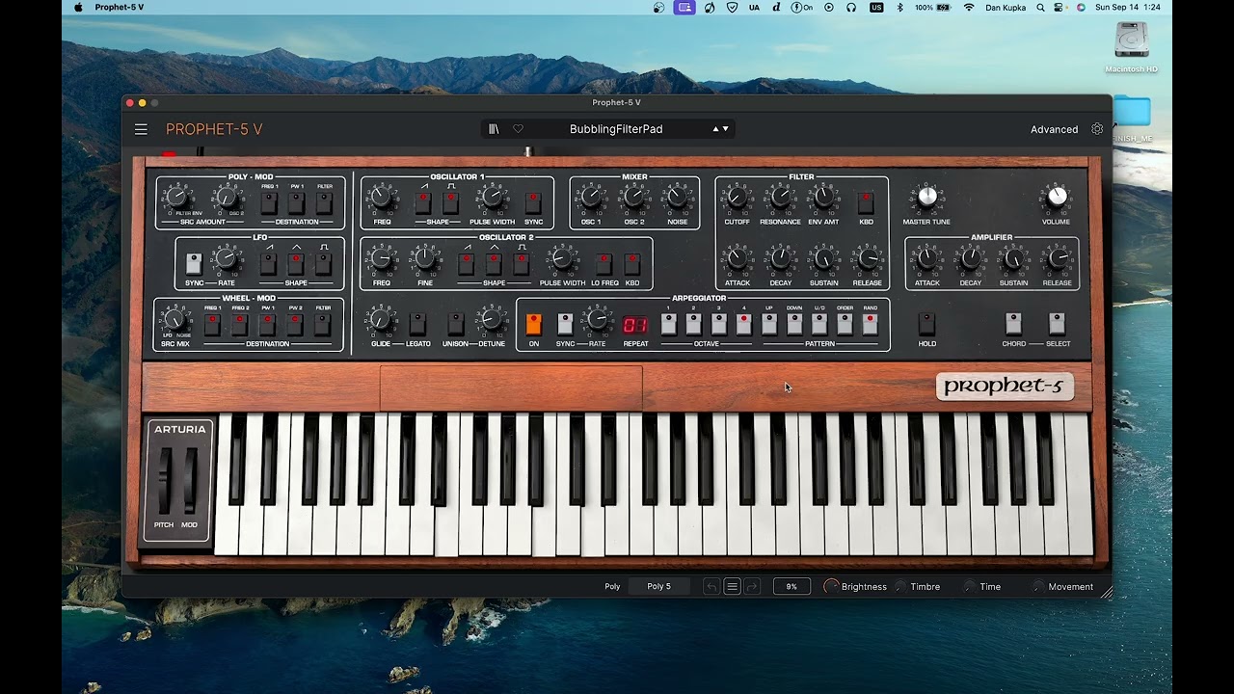1234x694 pixels.
Task: Click the Filter Resonance knob
Action: point(780,198)
